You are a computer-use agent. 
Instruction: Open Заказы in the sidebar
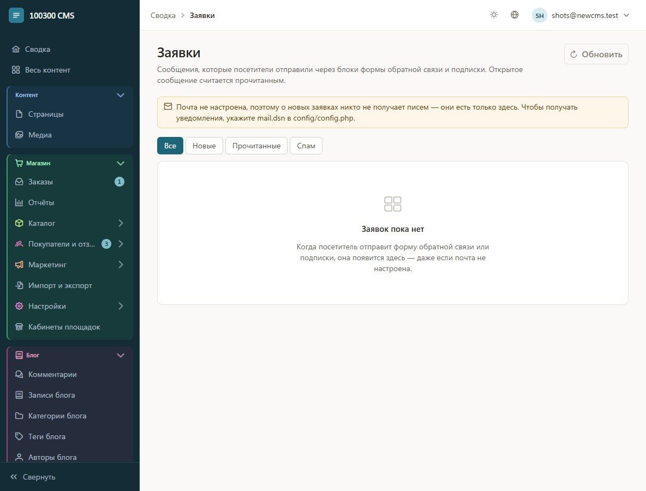coord(70,182)
